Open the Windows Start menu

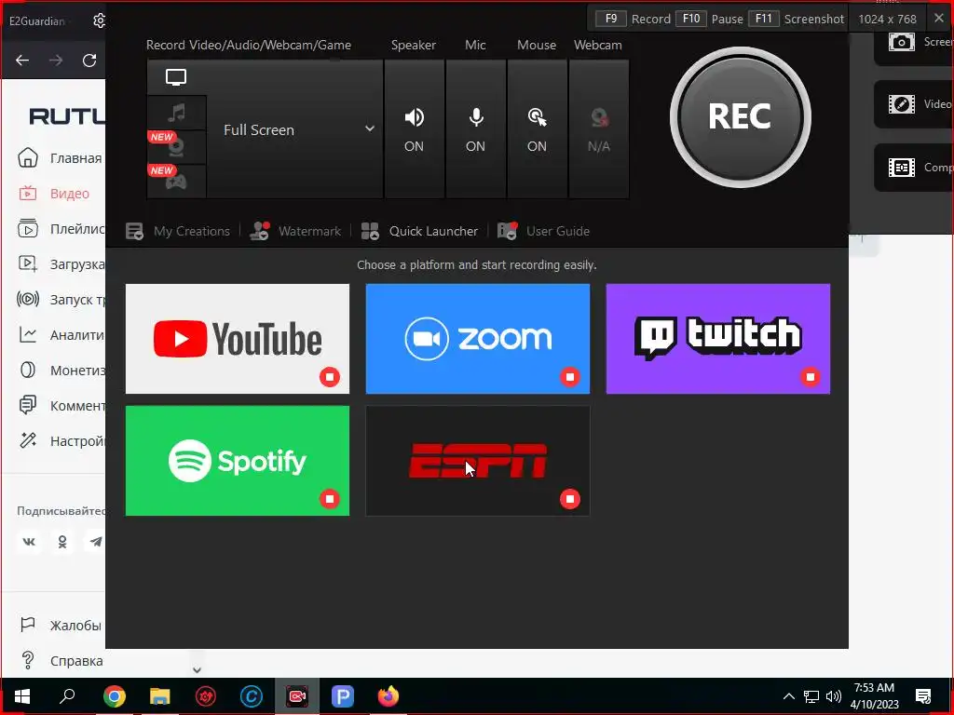point(22,696)
